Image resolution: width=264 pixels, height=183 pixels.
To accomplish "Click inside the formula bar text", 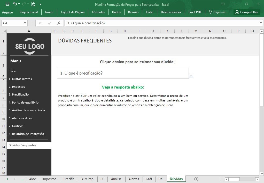I will pyautogui.click(x=162, y=23).
